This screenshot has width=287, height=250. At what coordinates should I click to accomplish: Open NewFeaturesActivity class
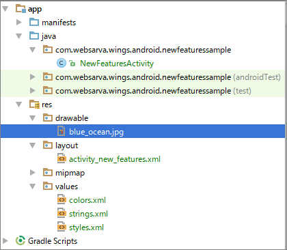(117, 64)
